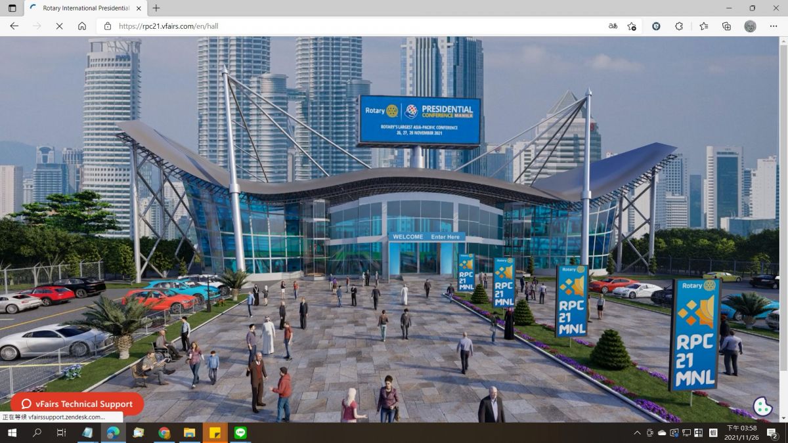The image size is (788, 443).
Task: Click the WELCOME Enter Here sign
Action: click(x=426, y=236)
